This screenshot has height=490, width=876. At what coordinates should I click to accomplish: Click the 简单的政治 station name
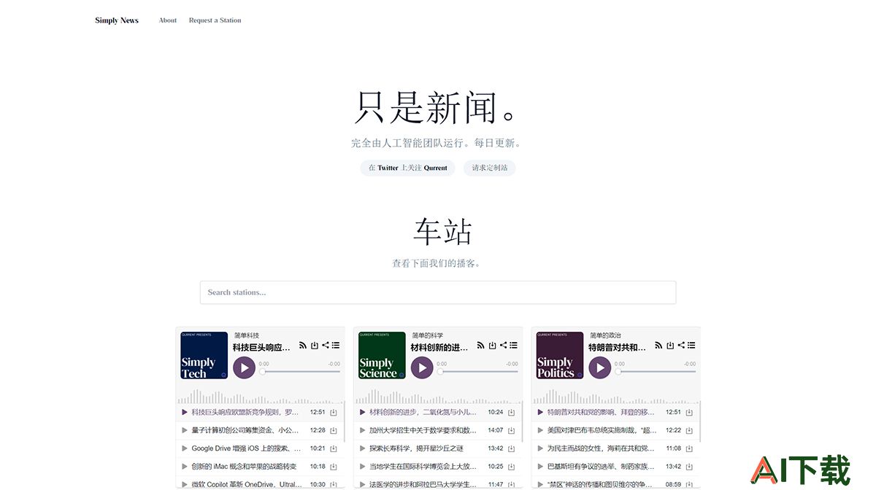606,335
